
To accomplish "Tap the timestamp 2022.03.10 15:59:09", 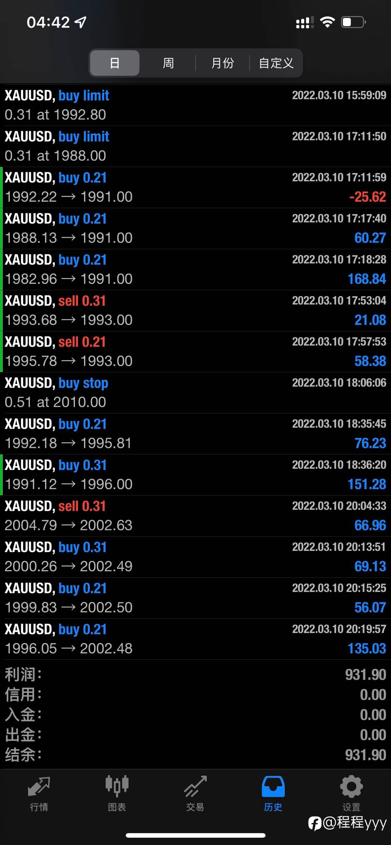I will (x=339, y=95).
